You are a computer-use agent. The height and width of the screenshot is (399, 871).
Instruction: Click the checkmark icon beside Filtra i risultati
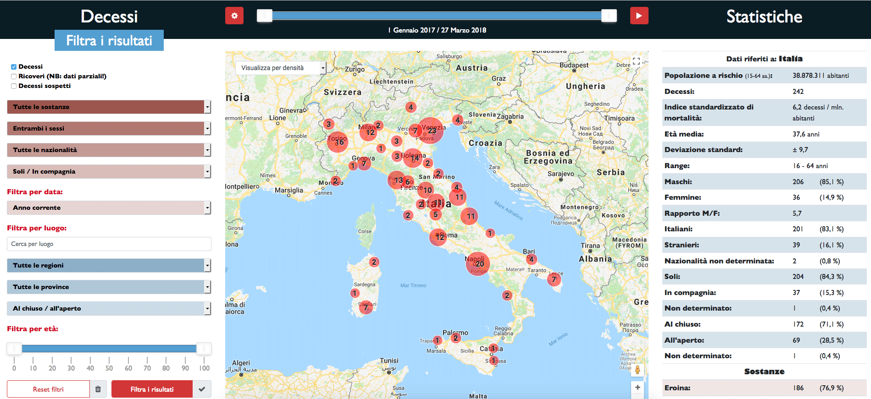[x=202, y=389]
